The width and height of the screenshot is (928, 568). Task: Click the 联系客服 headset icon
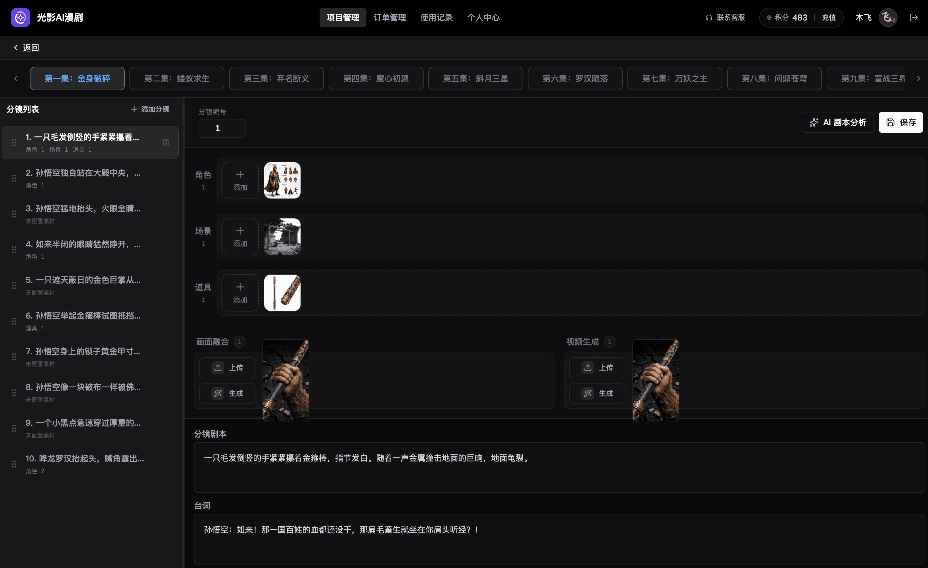708,17
